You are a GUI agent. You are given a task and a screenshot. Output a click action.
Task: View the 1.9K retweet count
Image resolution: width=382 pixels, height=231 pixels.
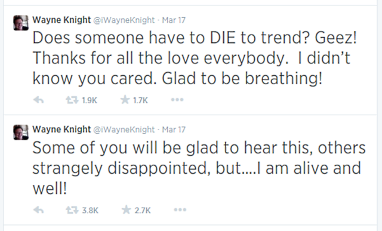coord(90,100)
